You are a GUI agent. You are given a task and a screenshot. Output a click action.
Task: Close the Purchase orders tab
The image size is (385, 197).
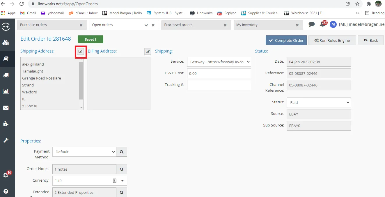81,25
